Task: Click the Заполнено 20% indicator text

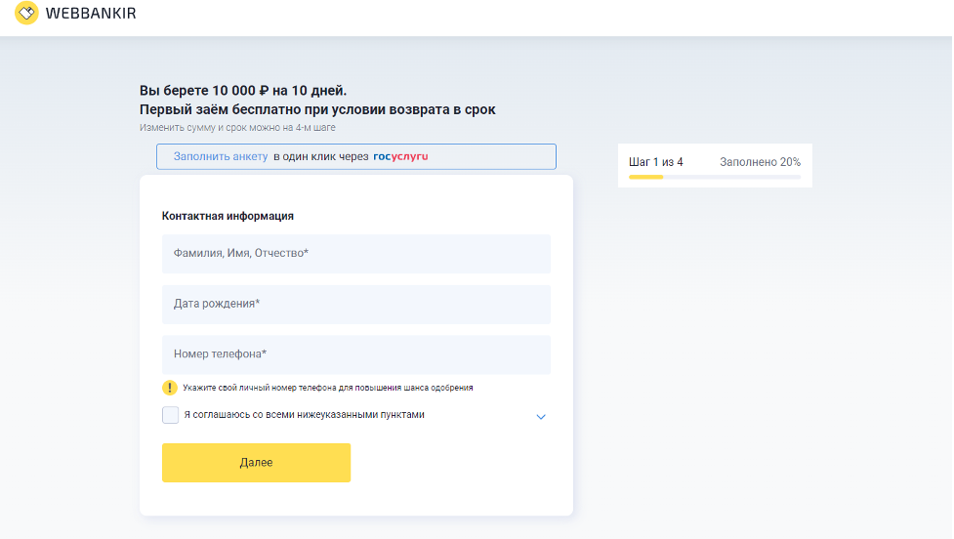Action: [760, 162]
